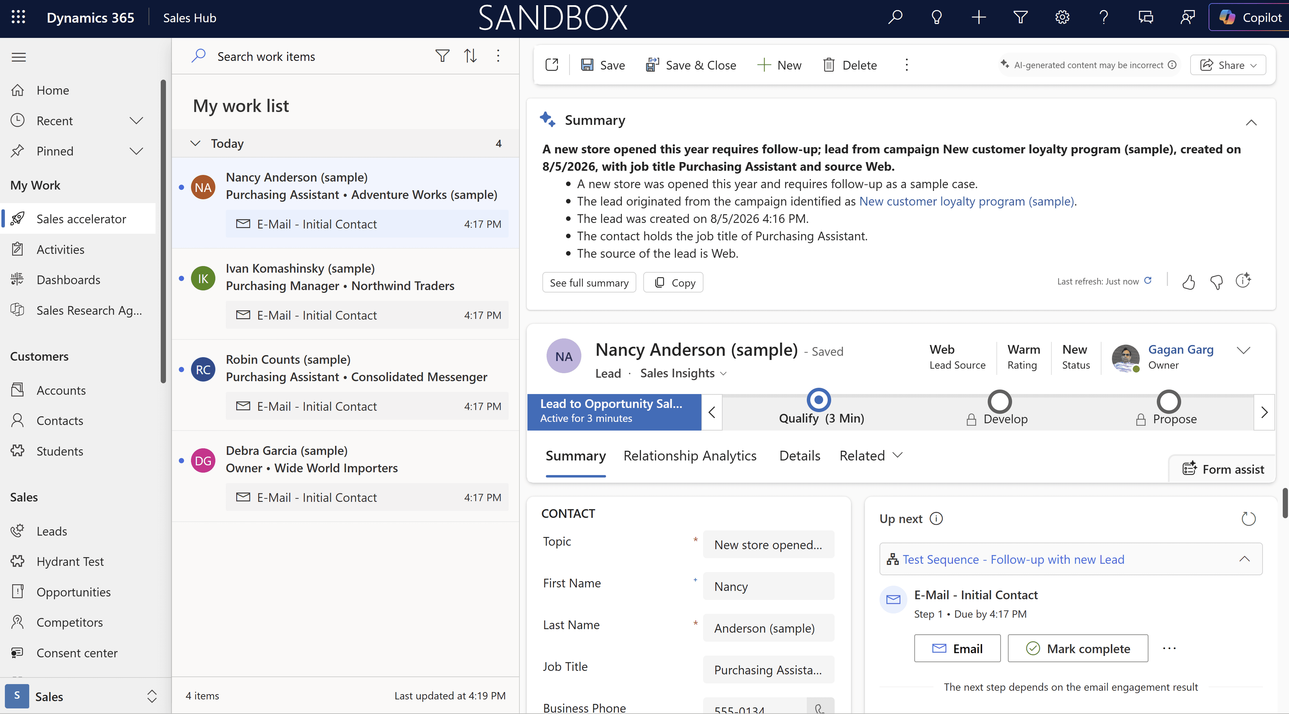Copy the summary text

click(x=673, y=283)
